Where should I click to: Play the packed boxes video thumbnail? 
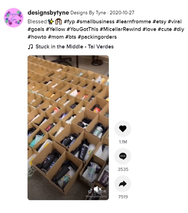click(x=68, y=128)
